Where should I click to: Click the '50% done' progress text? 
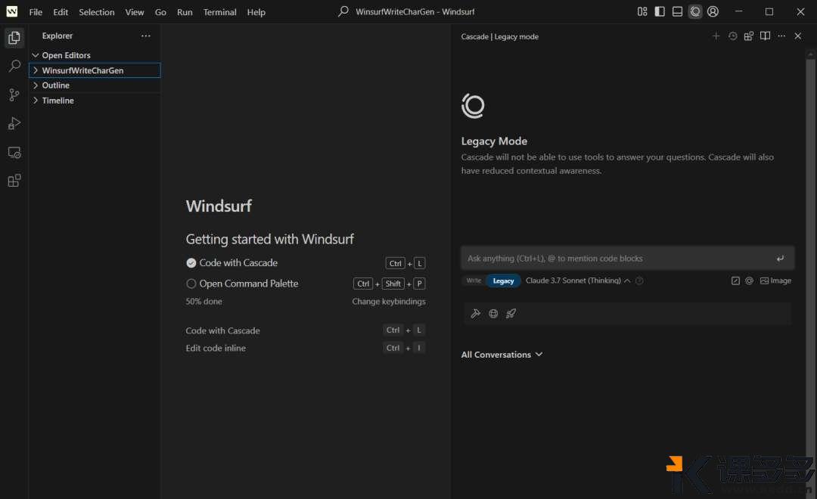click(x=203, y=302)
